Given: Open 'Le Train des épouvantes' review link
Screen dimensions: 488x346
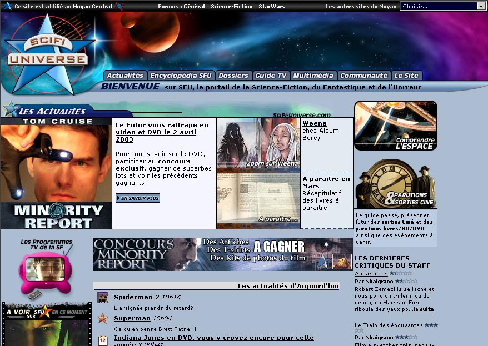Looking at the screenshot, I should (389, 325).
